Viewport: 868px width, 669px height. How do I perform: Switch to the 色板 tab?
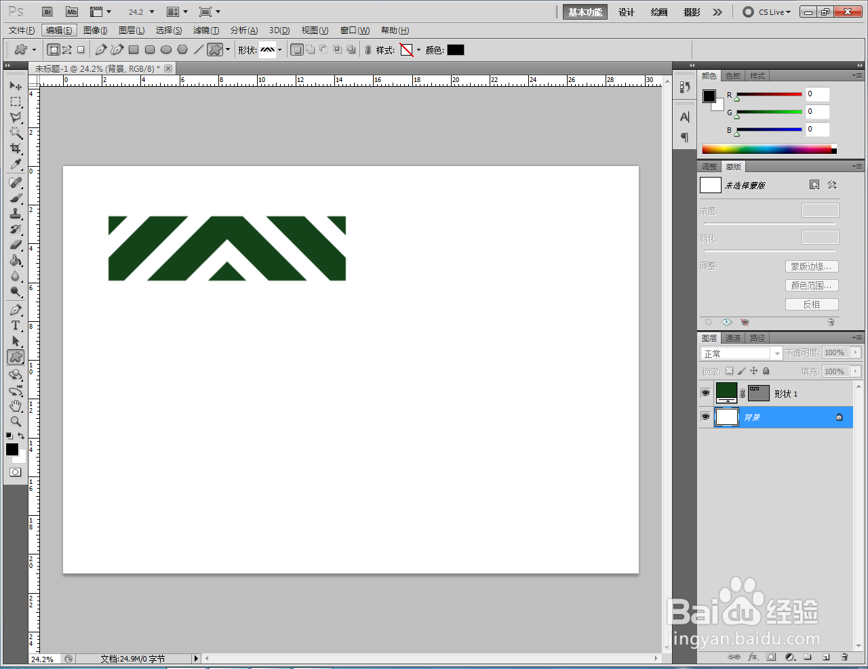[733, 76]
